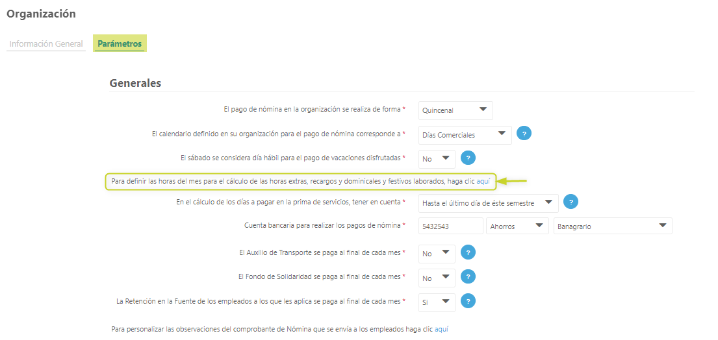This screenshot has width=718, height=340.
Task: Click 'aquí' link for comprobante observations
Action: pyautogui.click(x=441, y=329)
